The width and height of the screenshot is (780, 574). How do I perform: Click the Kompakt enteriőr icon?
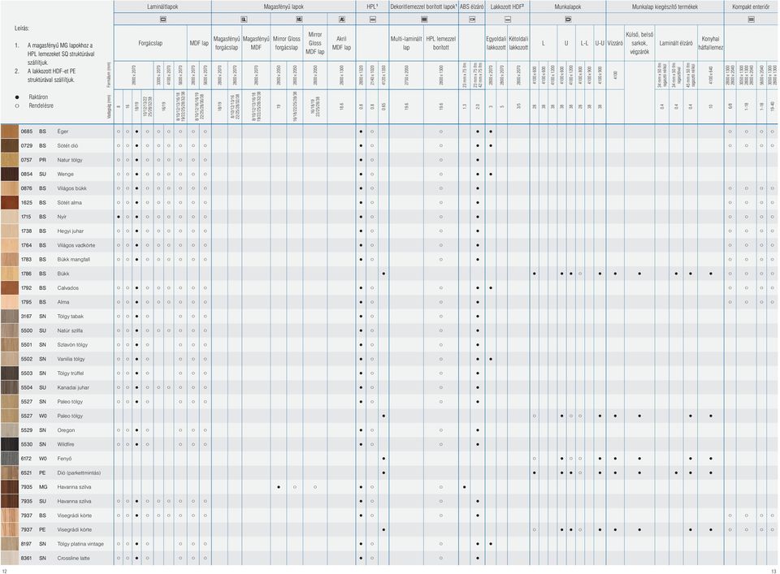pyautogui.click(x=751, y=19)
